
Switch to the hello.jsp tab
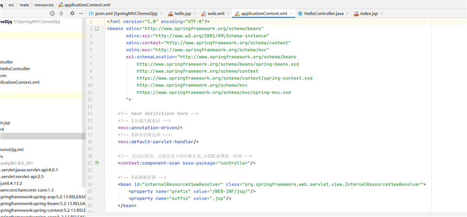tap(183, 13)
